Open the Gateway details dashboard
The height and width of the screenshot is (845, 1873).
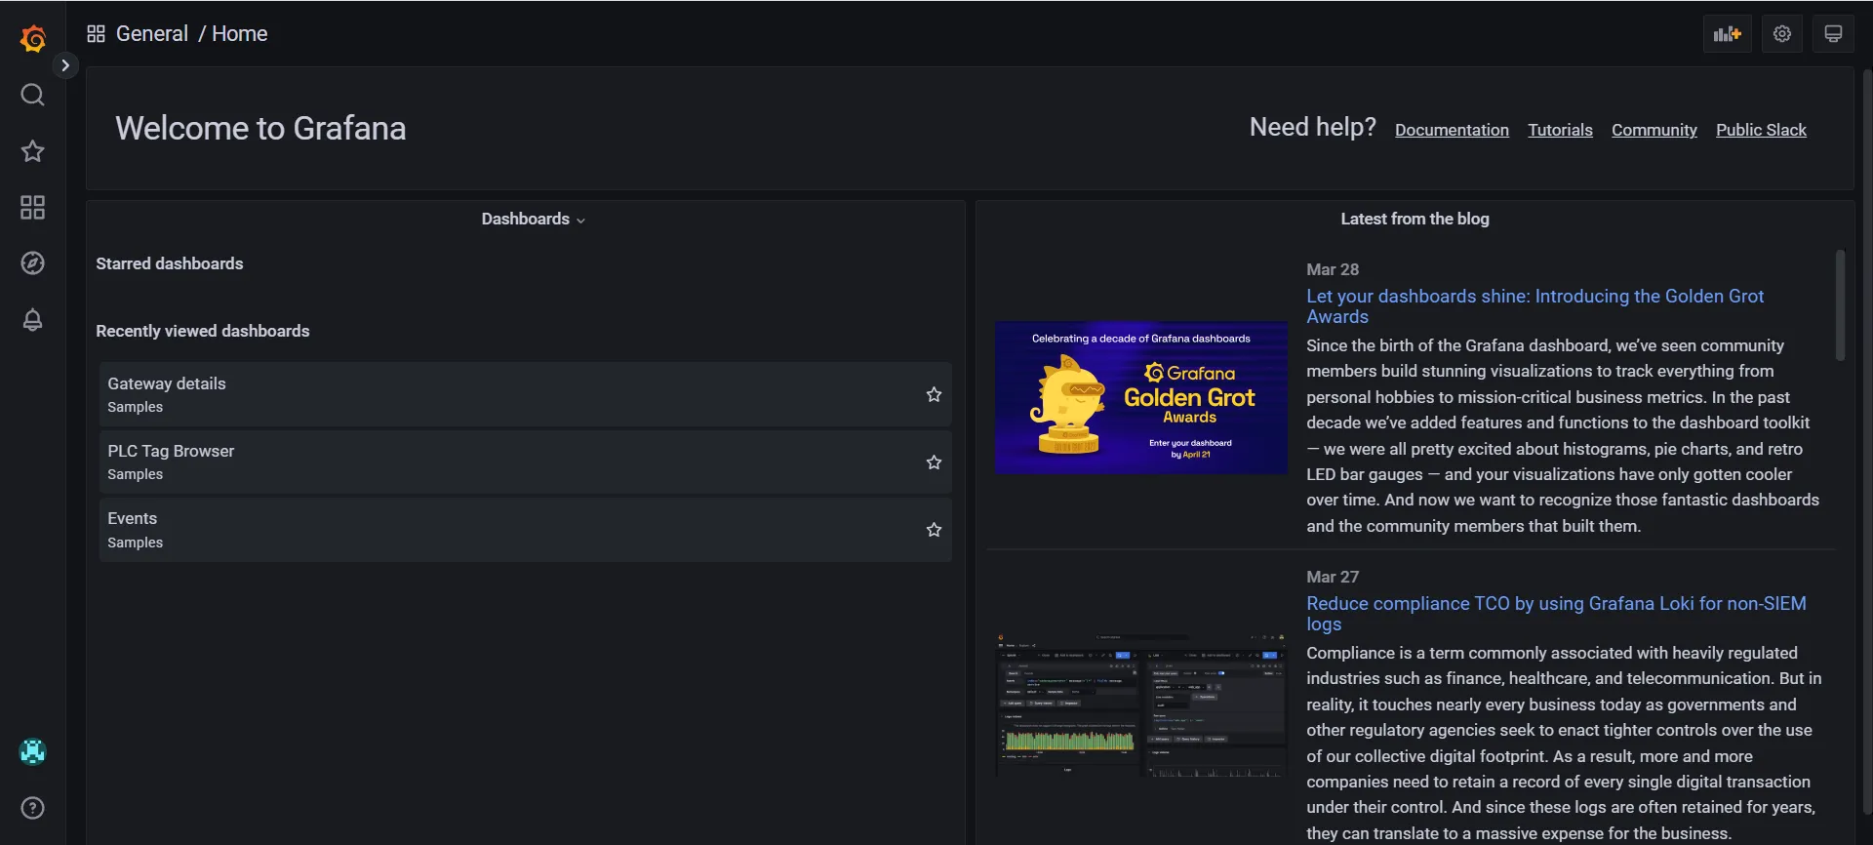tap(525, 395)
